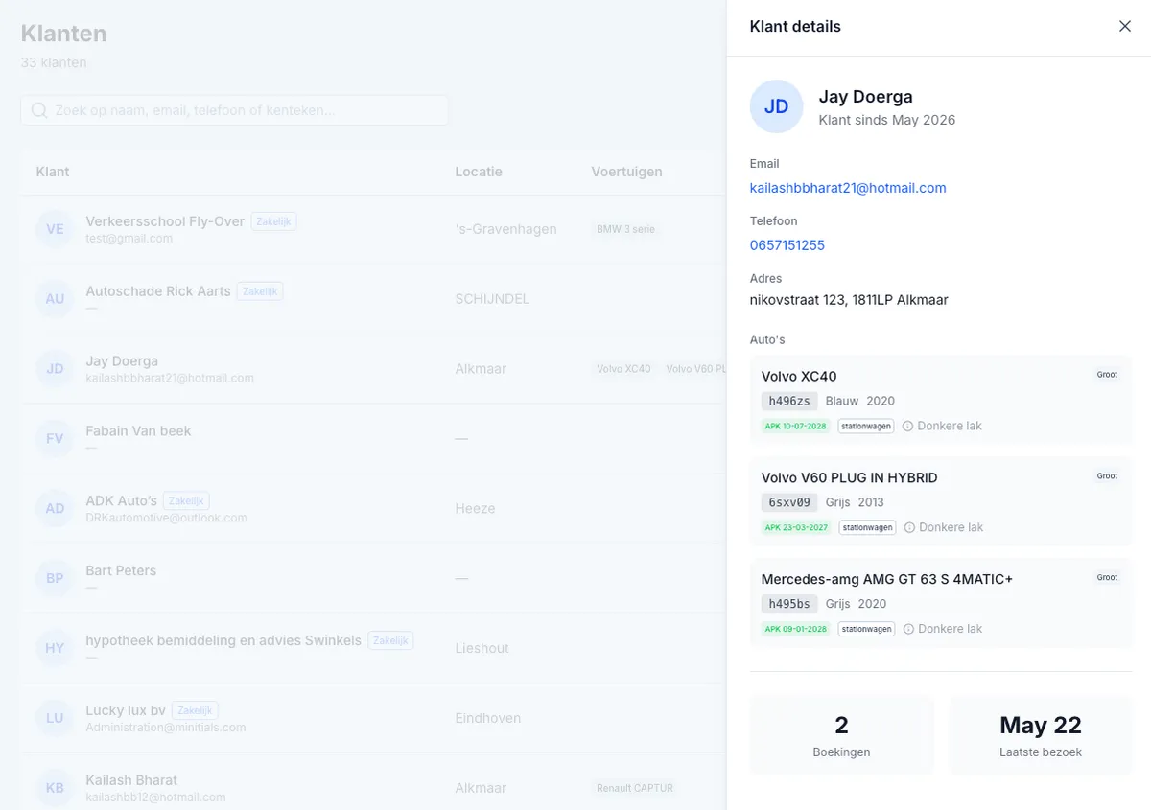The height and width of the screenshot is (810, 1151).
Task: Click the info icon on Volvo V60 card
Action: coord(908,527)
